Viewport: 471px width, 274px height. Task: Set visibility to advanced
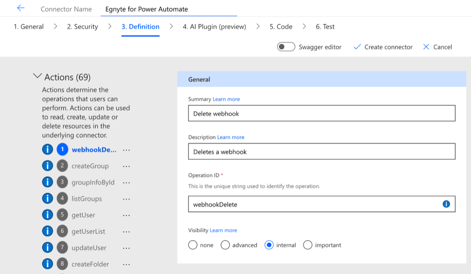click(x=225, y=245)
